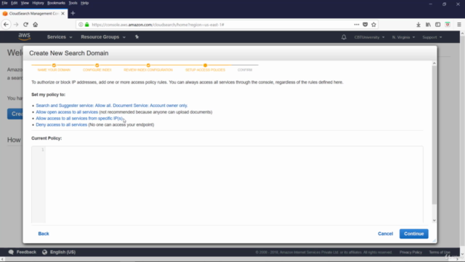Toggle the browser sidebar icon
The width and height of the screenshot is (465, 262).
click(437, 25)
